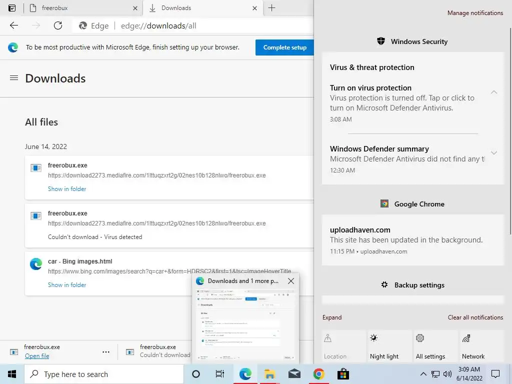Viewport: 512px width, 384px height.
Task: Toggle the Action Center notification icon
Action: pyautogui.click(x=495, y=374)
